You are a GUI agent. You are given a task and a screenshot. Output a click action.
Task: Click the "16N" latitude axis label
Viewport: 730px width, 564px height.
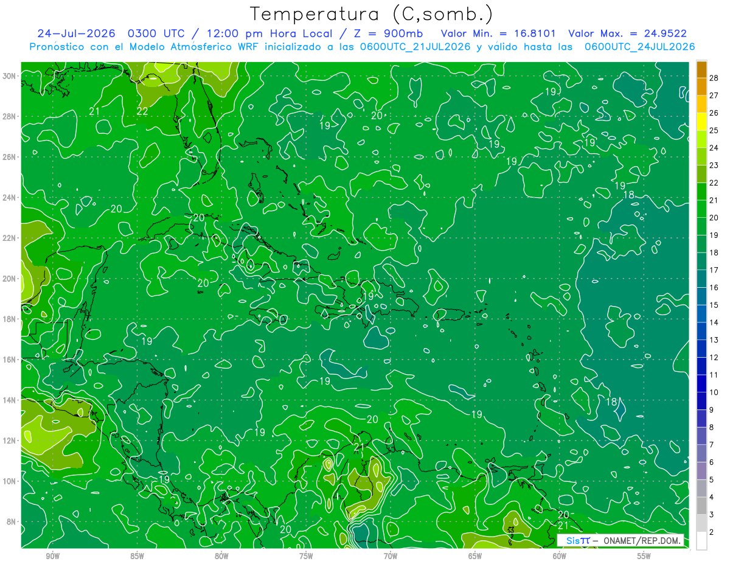(x=9, y=360)
